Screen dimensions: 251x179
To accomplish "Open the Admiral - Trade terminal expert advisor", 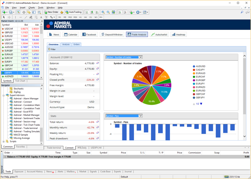I will [x=26, y=128].
